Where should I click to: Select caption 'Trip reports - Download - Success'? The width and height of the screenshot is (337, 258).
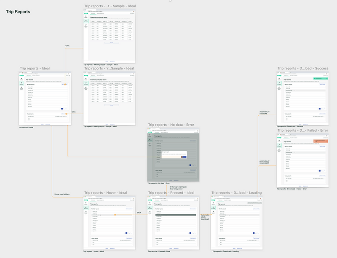[290, 126]
